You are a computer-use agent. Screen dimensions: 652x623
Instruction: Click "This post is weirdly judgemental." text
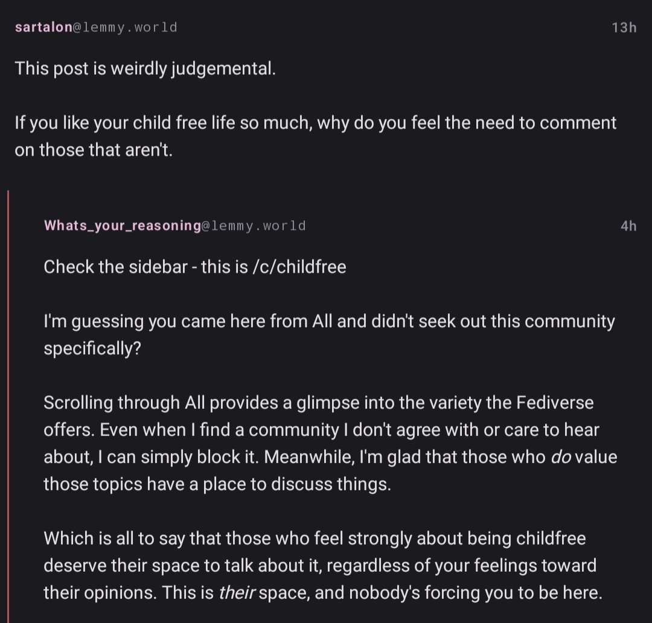(x=145, y=68)
